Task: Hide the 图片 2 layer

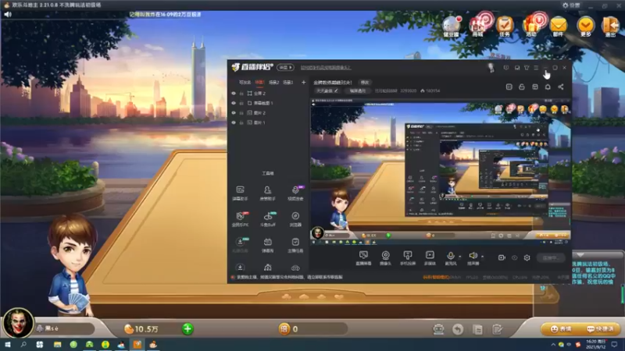Action: pos(234,113)
